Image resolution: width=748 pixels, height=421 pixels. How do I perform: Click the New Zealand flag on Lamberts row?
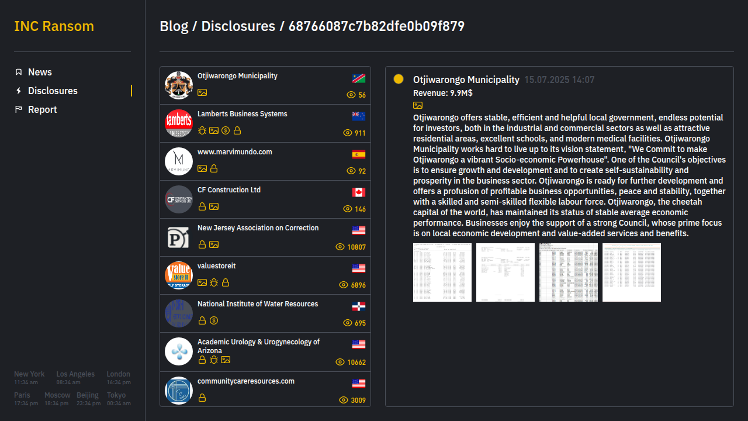[359, 116]
